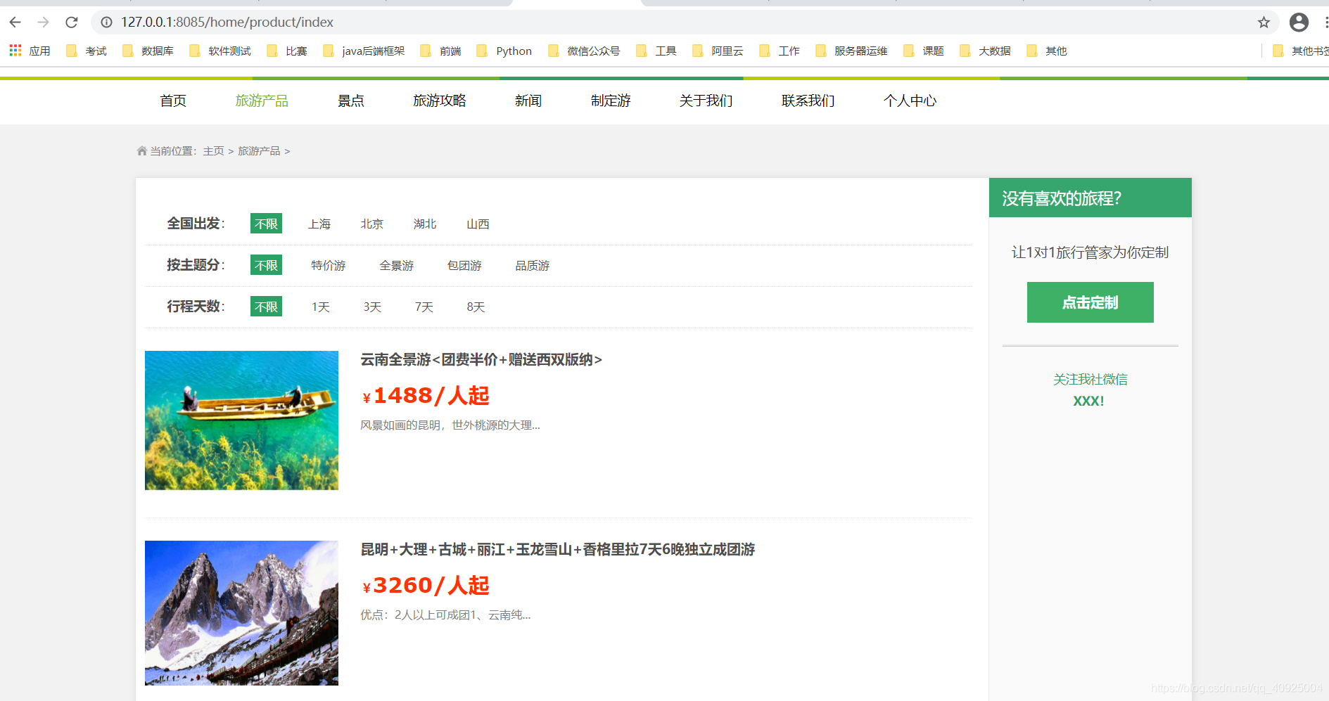Screen dimensions: 1329x701
Task: Filter trip length by 8天
Action: pyautogui.click(x=476, y=307)
